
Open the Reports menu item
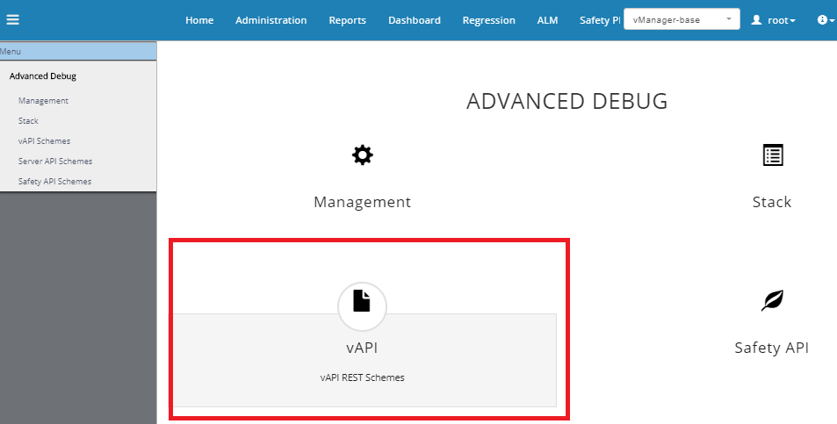tap(347, 20)
